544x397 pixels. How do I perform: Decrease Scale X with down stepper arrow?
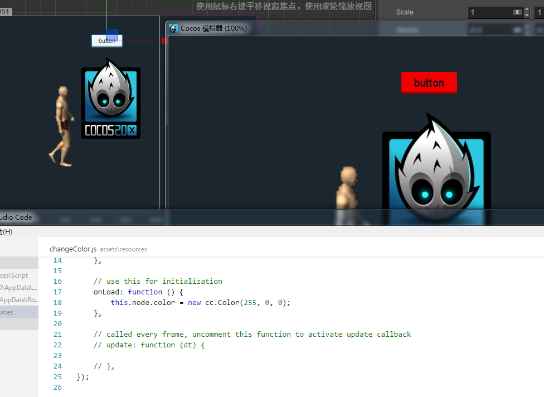click(x=527, y=16)
